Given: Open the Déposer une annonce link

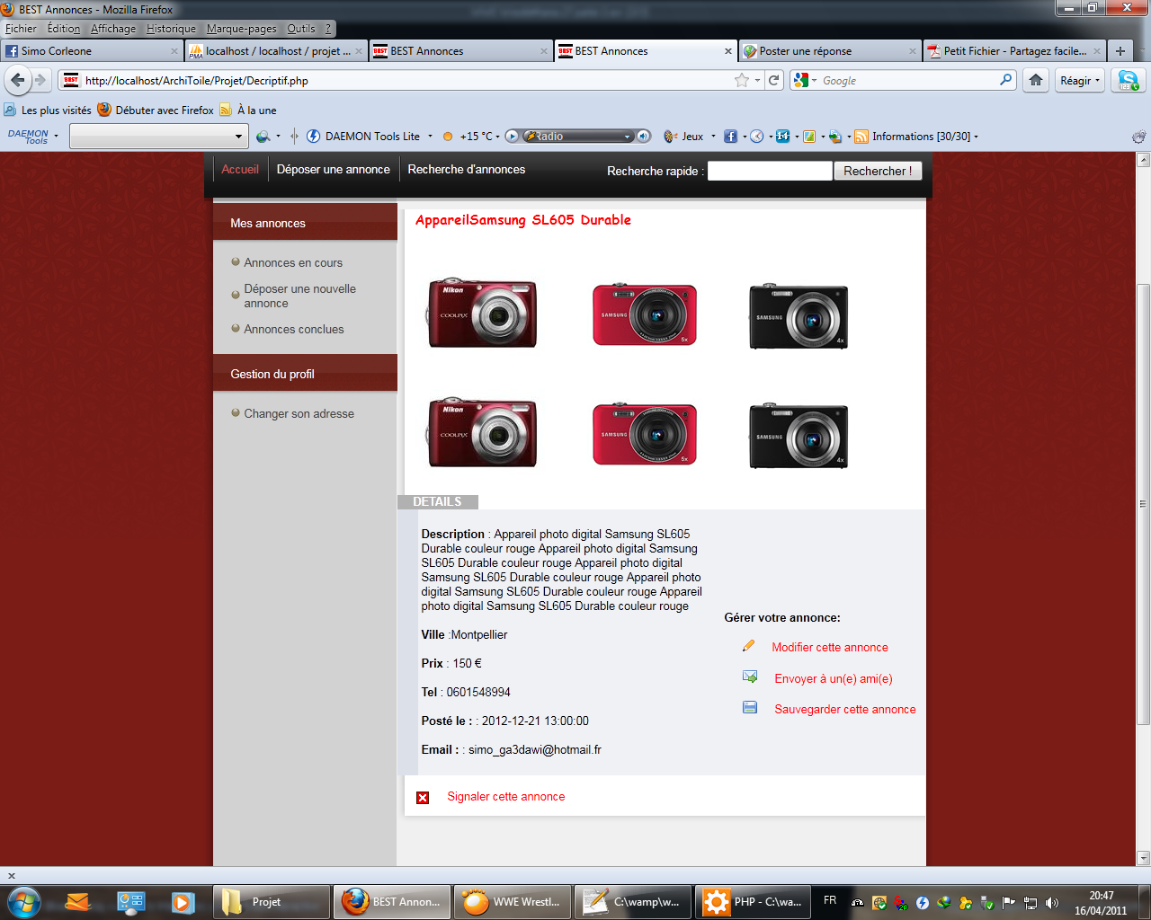Looking at the screenshot, I should [x=333, y=169].
